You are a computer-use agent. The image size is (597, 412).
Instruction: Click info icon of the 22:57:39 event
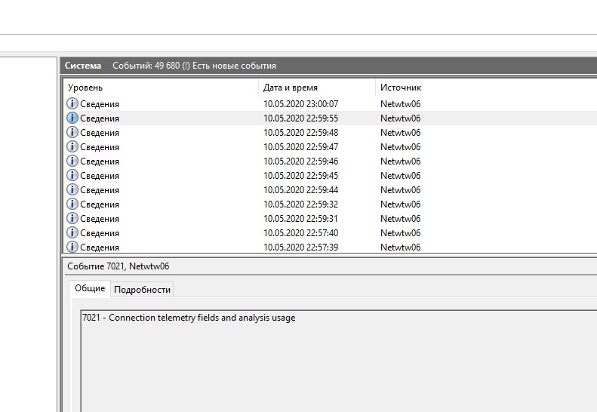pyautogui.click(x=72, y=247)
